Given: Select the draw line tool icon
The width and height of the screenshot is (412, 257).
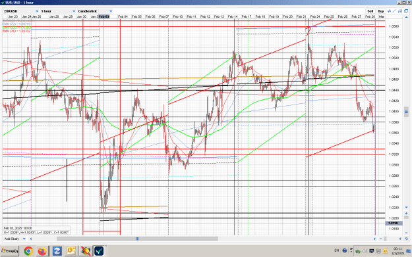Looking at the screenshot, I should coord(394,11).
